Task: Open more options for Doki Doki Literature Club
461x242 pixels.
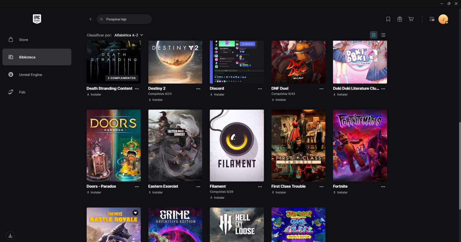Action: pos(383,89)
